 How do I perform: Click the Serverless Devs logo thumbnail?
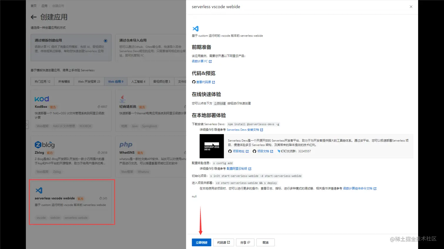pyautogui.click(x=212, y=146)
